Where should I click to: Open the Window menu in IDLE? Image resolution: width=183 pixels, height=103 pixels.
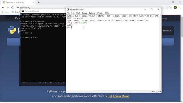[100, 13]
